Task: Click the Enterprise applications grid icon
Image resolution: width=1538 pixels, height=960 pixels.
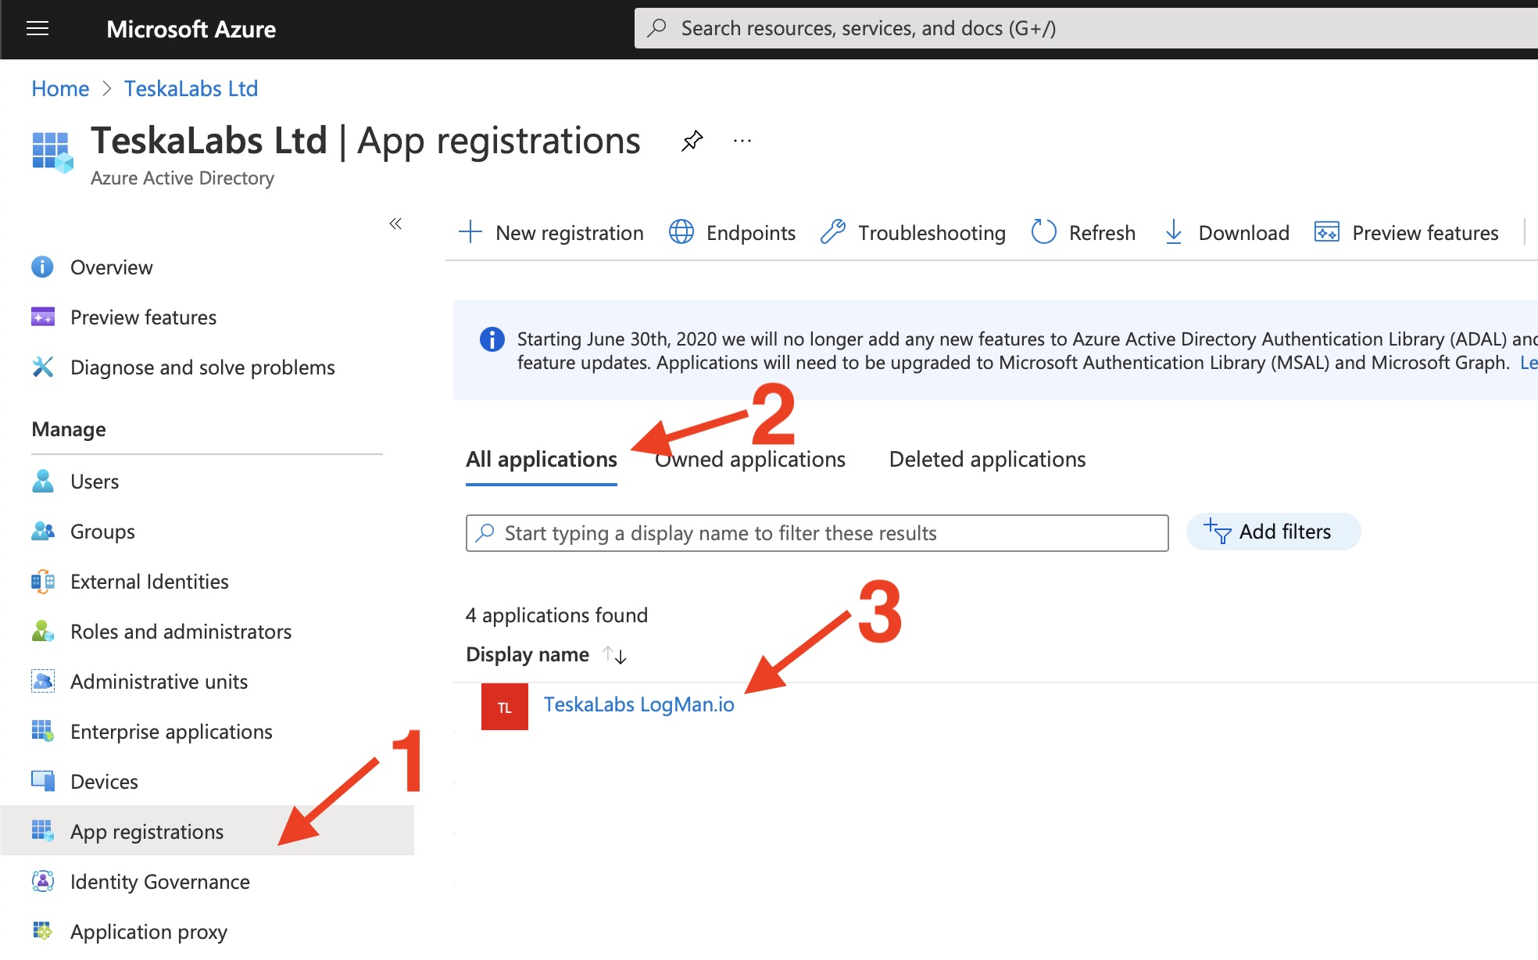Action: click(x=42, y=732)
